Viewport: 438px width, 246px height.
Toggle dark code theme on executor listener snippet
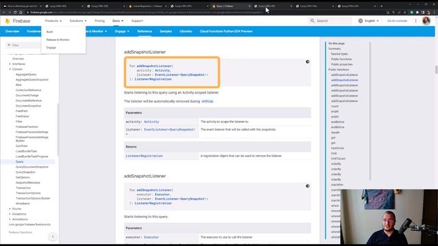307,186
